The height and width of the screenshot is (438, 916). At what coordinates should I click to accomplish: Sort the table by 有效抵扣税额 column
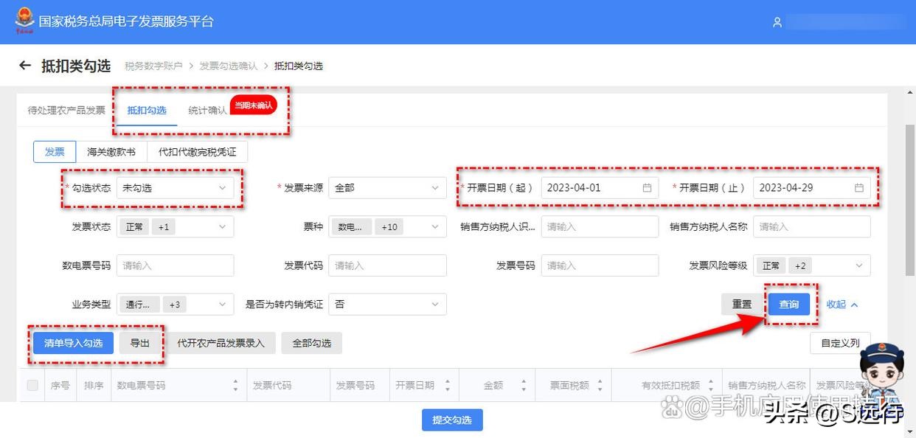point(711,384)
